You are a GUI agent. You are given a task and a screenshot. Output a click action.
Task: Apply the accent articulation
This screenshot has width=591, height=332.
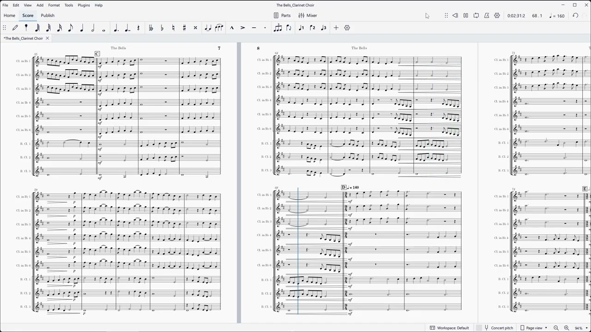click(242, 28)
